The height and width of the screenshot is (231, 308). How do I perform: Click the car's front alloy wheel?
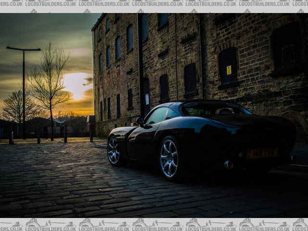pos(114,151)
